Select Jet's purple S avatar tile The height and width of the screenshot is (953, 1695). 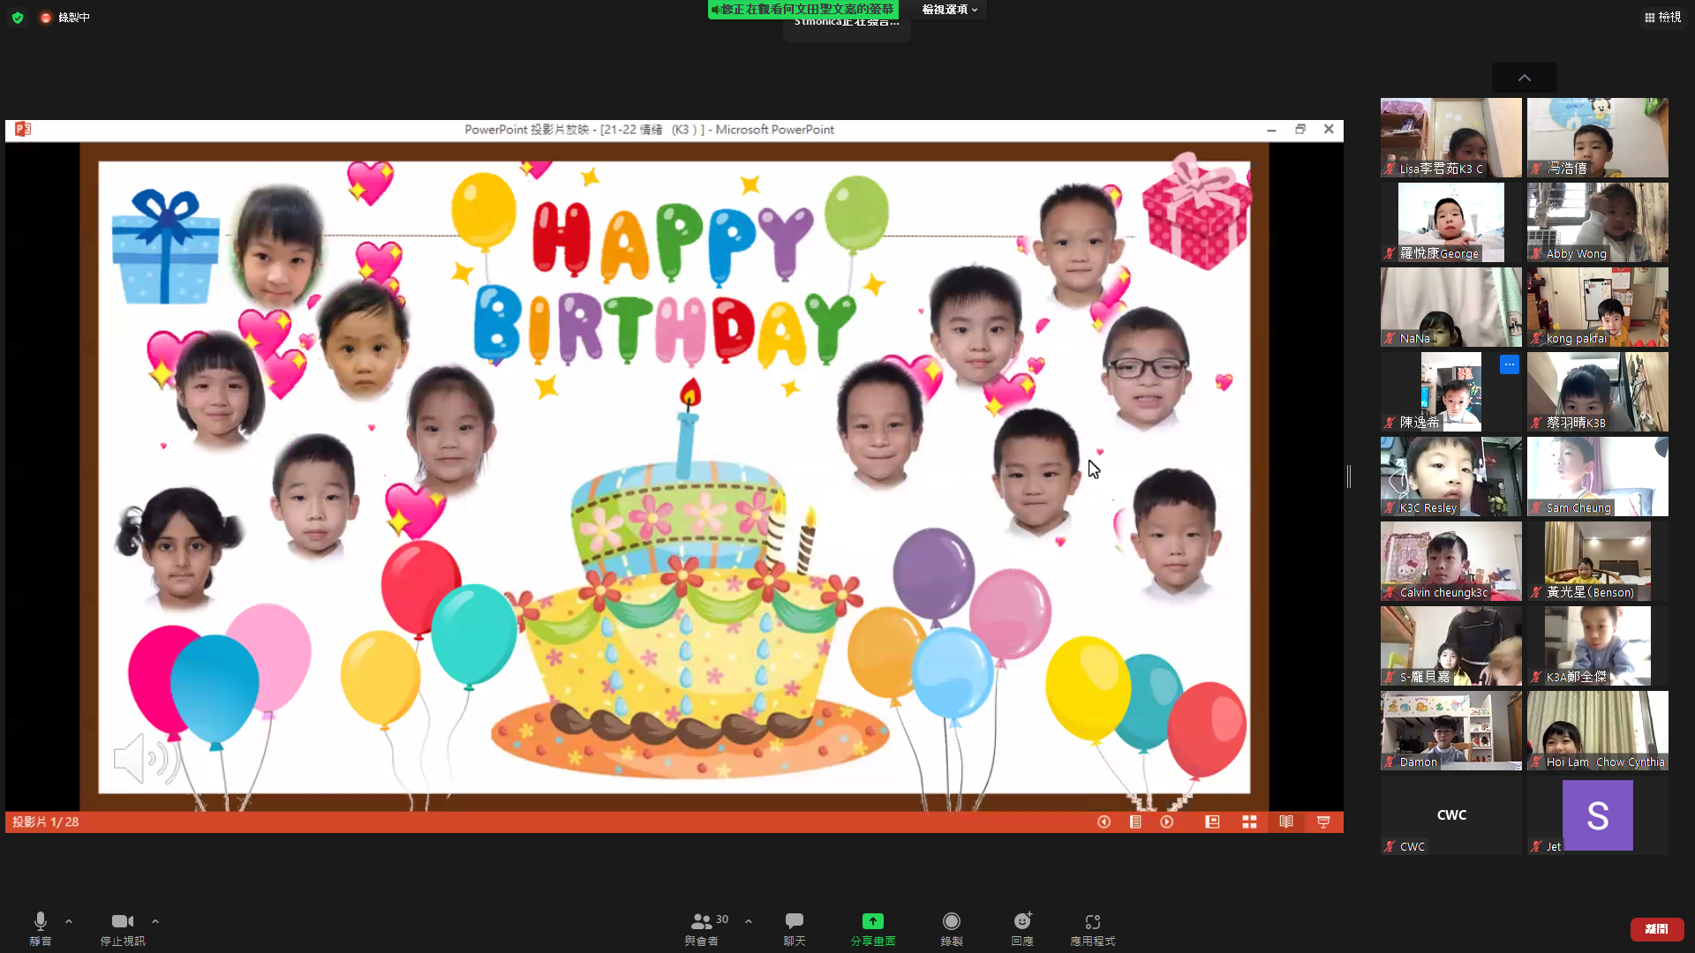pyautogui.click(x=1598, y=815)
